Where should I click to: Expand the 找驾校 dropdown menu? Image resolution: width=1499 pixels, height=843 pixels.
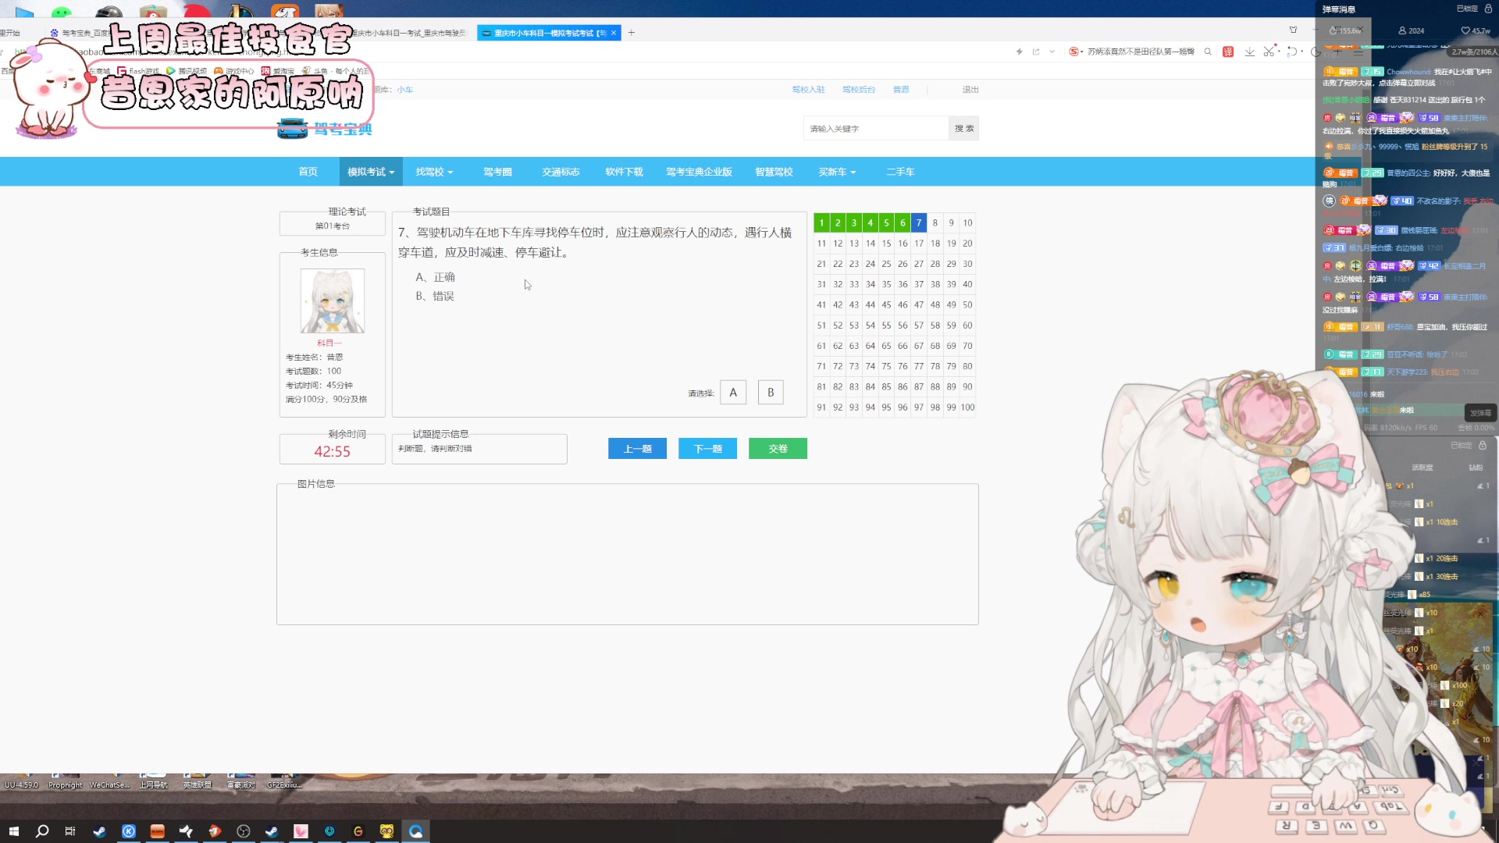434,172
